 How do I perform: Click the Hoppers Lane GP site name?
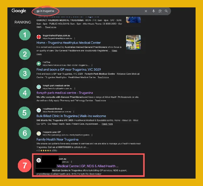52,132
